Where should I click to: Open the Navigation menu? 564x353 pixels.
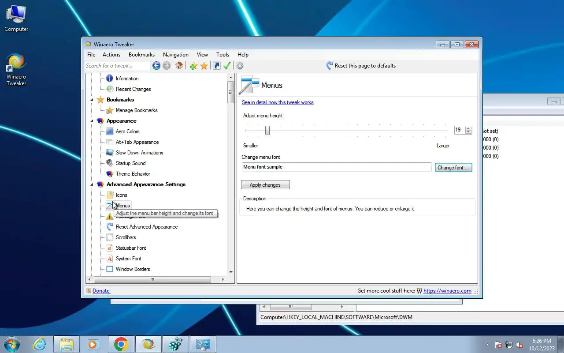[176, 55]
